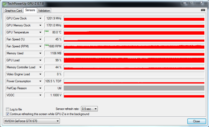Click the VDDC voltage history graph
The height and width of the screenshot is (127, 209).
134,95
